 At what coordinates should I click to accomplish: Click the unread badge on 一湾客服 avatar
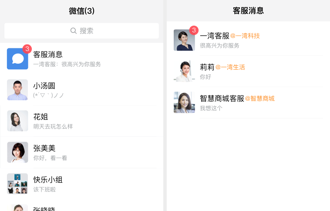pyautogui.click(x=194, y=30)
